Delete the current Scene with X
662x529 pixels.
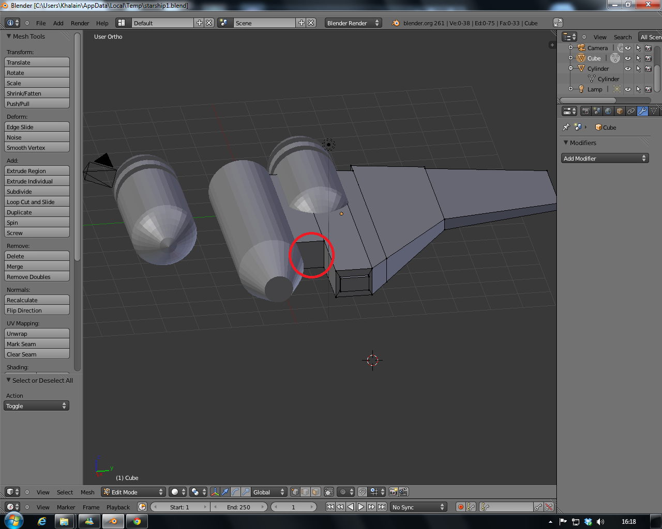(x=311, y=23)
